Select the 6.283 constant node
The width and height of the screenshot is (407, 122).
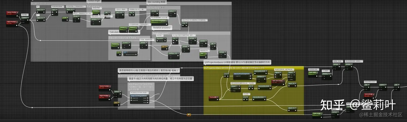tap(65, 19)
